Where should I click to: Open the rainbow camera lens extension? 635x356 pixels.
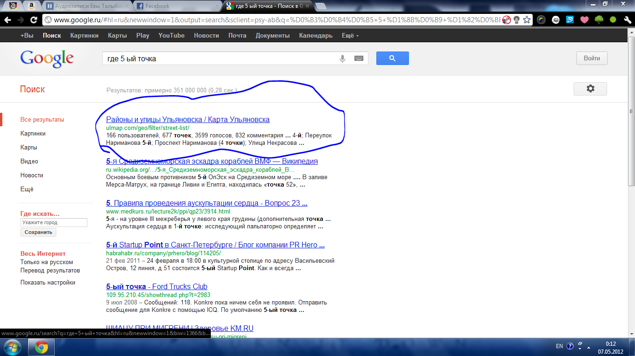coord(541,20)
